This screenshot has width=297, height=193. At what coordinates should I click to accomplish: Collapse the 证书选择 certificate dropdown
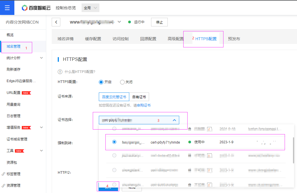click(x=174, y=120)
